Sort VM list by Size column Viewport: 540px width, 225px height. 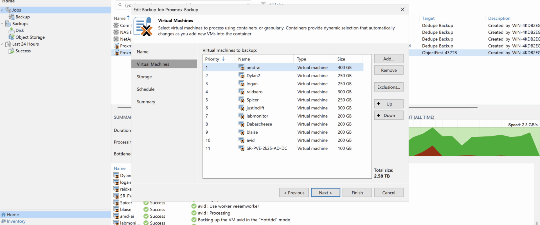[348, 59]
